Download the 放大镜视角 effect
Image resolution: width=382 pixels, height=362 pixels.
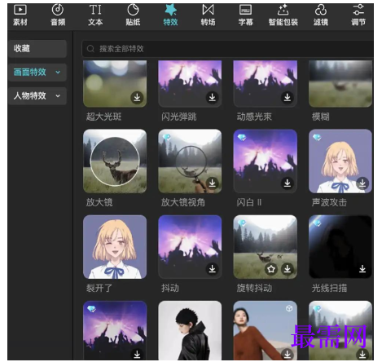pyautogui.click(x=213, y=183)
